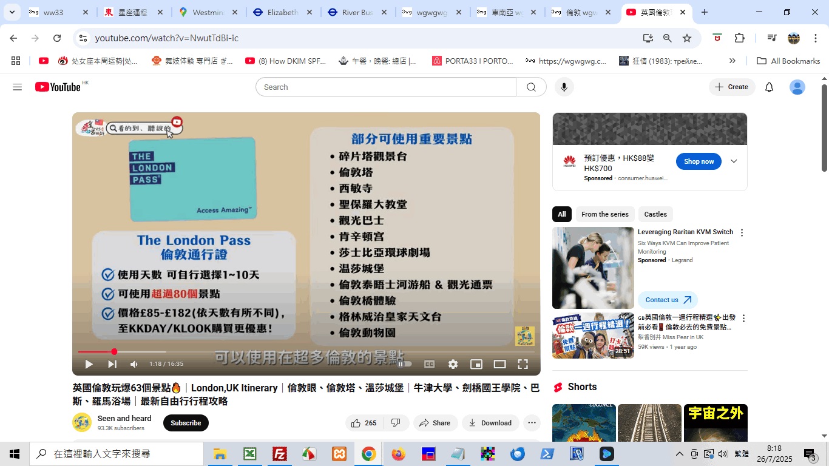Open YouTube notifications bell
Viewport: 829px width, 466px height.
click(x=769, y=87)
